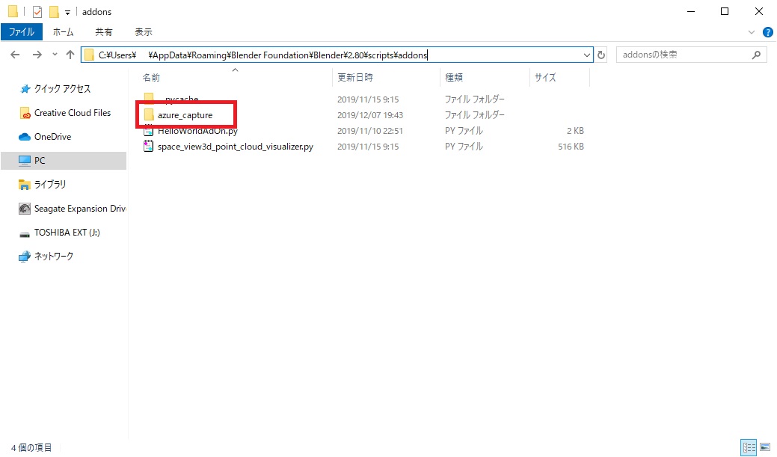The image size is (777, 457).
Task: Click the Forward navigation arrow
Action: 37,55
